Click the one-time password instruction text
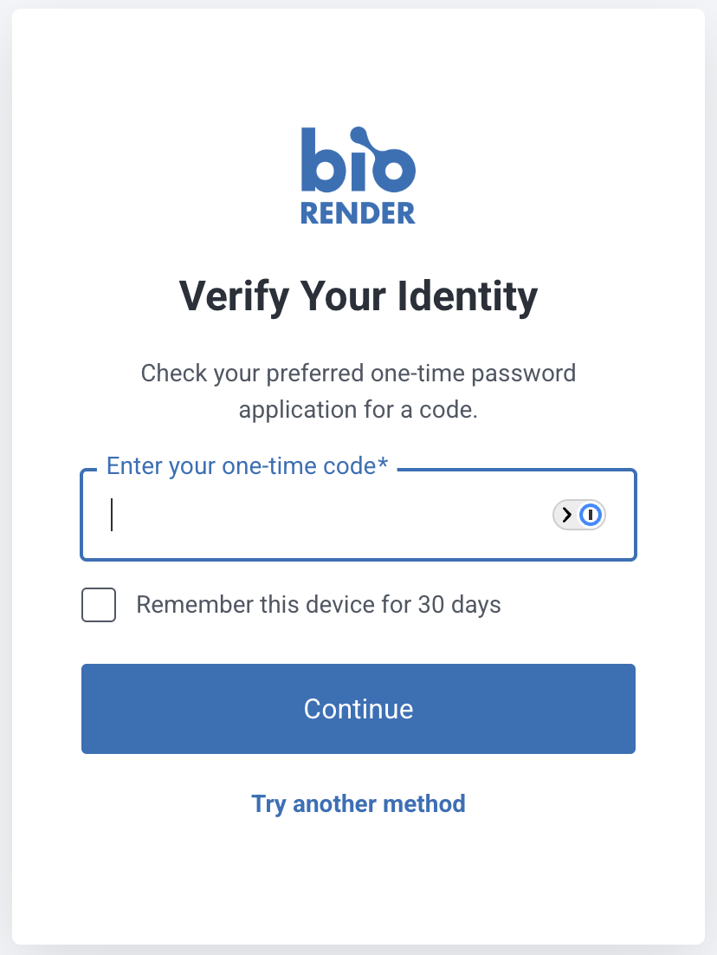This screenshot has width=717, height=955. tap(358, 391)
